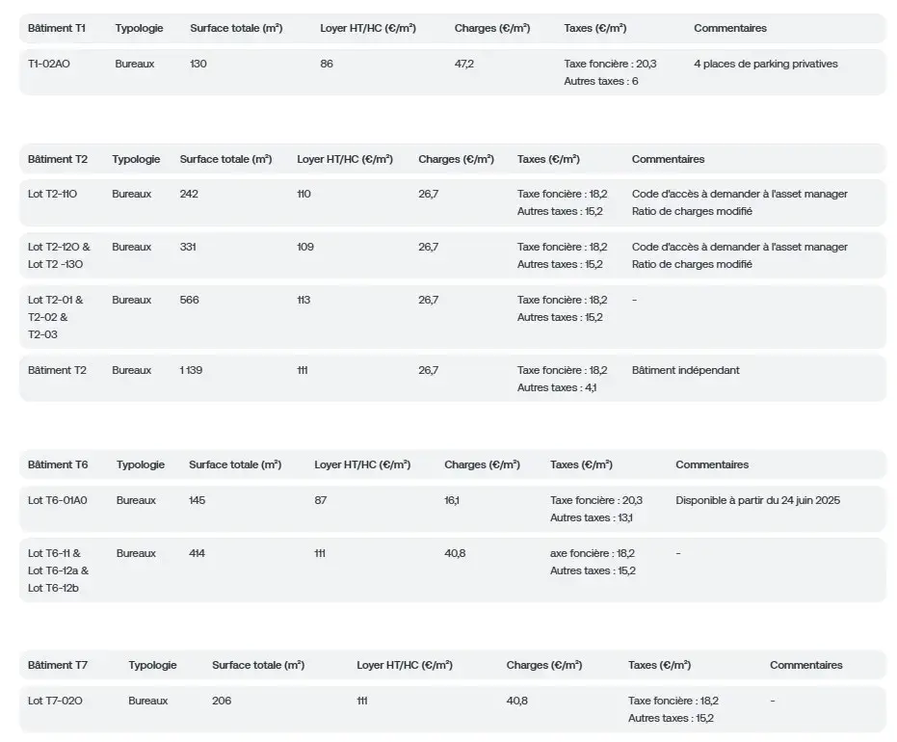Click the Bâtiment T6 table header
The height and width of the screenshot is (742, 897).
58,464
